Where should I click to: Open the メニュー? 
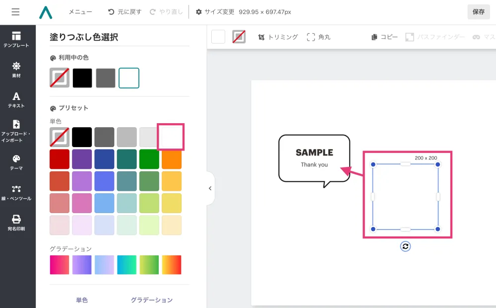79,12
